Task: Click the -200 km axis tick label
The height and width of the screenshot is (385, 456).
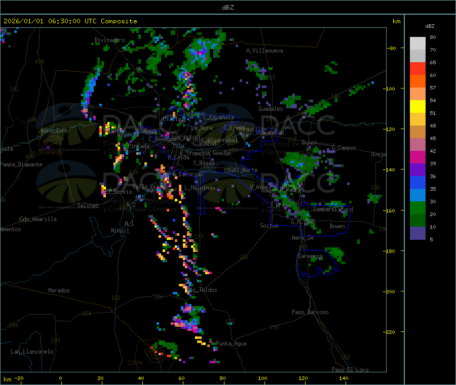Action: click(390, 291)
